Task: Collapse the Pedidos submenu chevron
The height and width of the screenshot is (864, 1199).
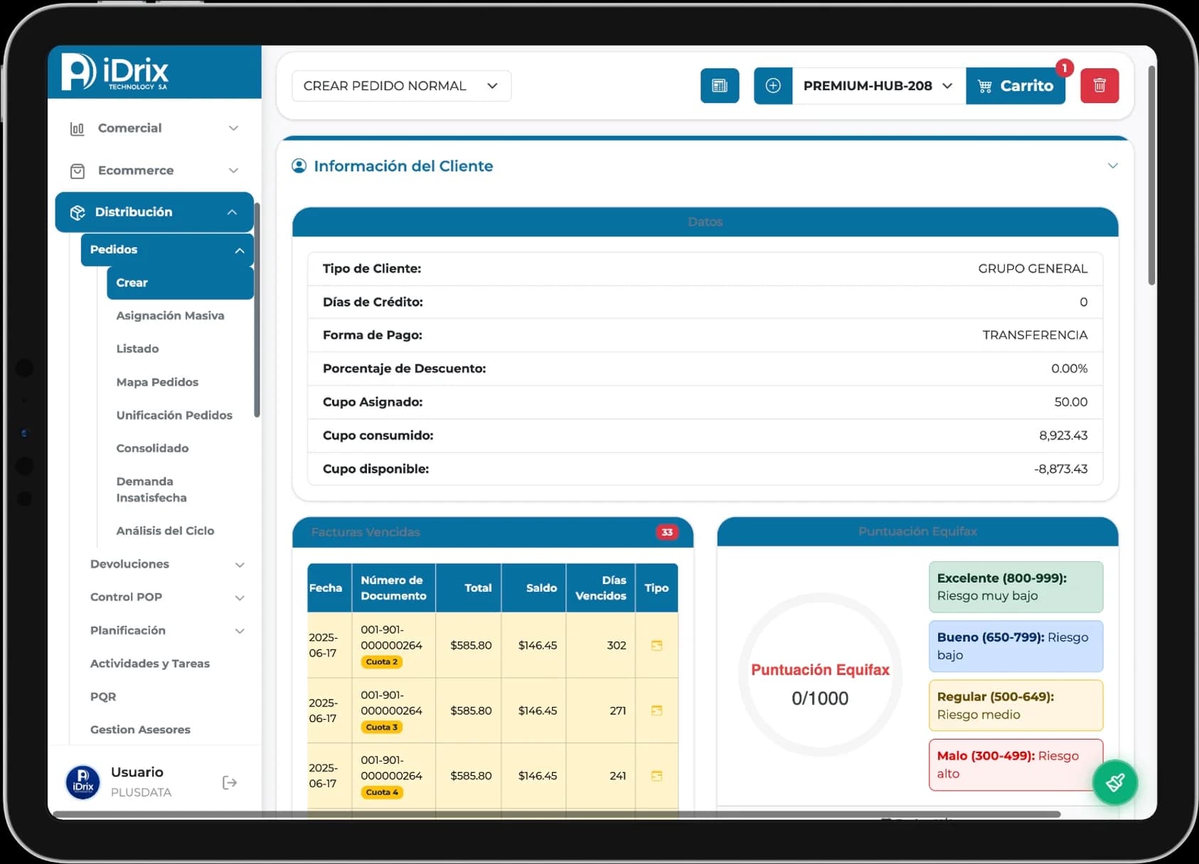Action: 240,250
